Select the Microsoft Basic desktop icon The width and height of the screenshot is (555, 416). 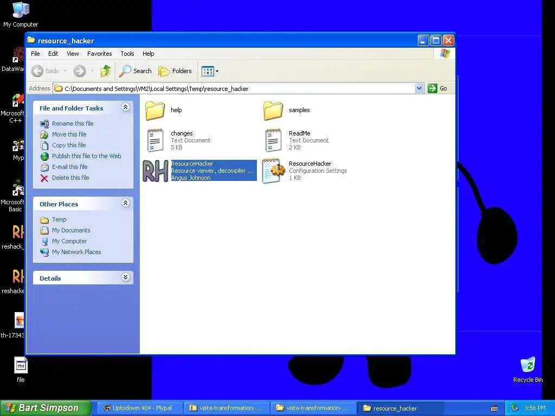(13, 197)
